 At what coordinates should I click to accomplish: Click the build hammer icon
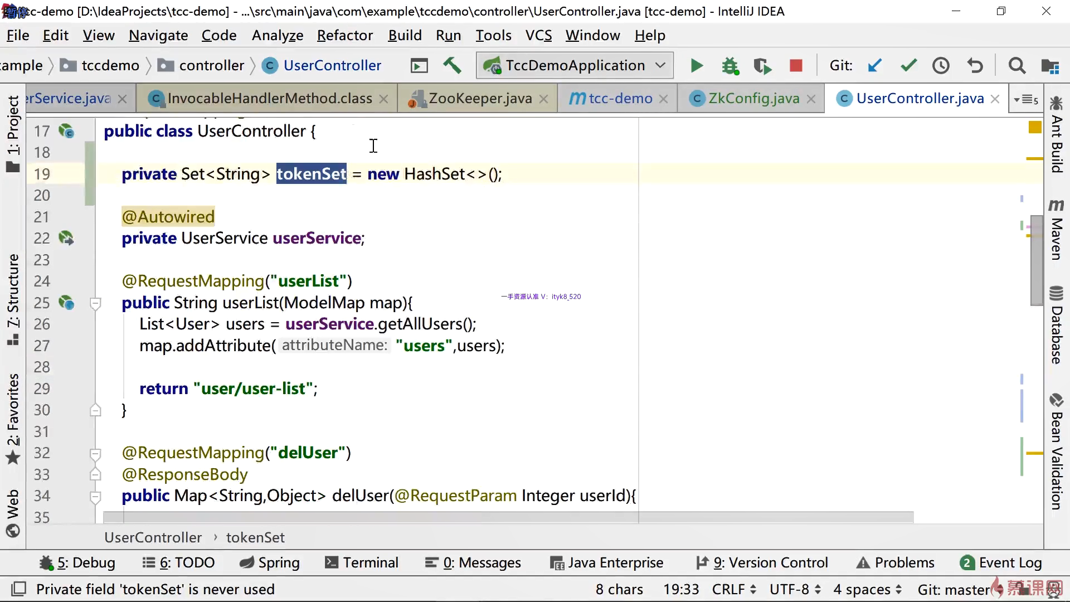(452, 66)
